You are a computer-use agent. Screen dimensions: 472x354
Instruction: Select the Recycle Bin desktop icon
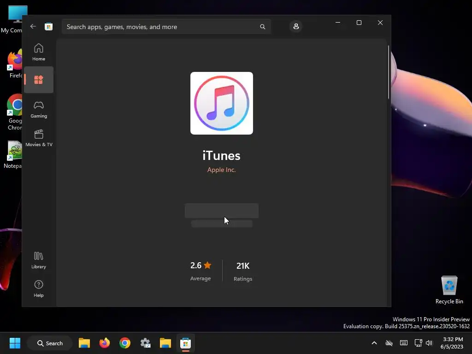(x=449, y=290)
